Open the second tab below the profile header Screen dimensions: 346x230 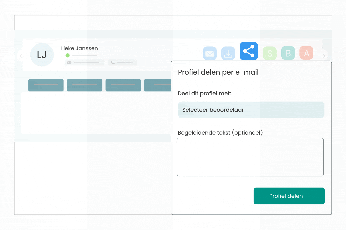click(84, 85)
